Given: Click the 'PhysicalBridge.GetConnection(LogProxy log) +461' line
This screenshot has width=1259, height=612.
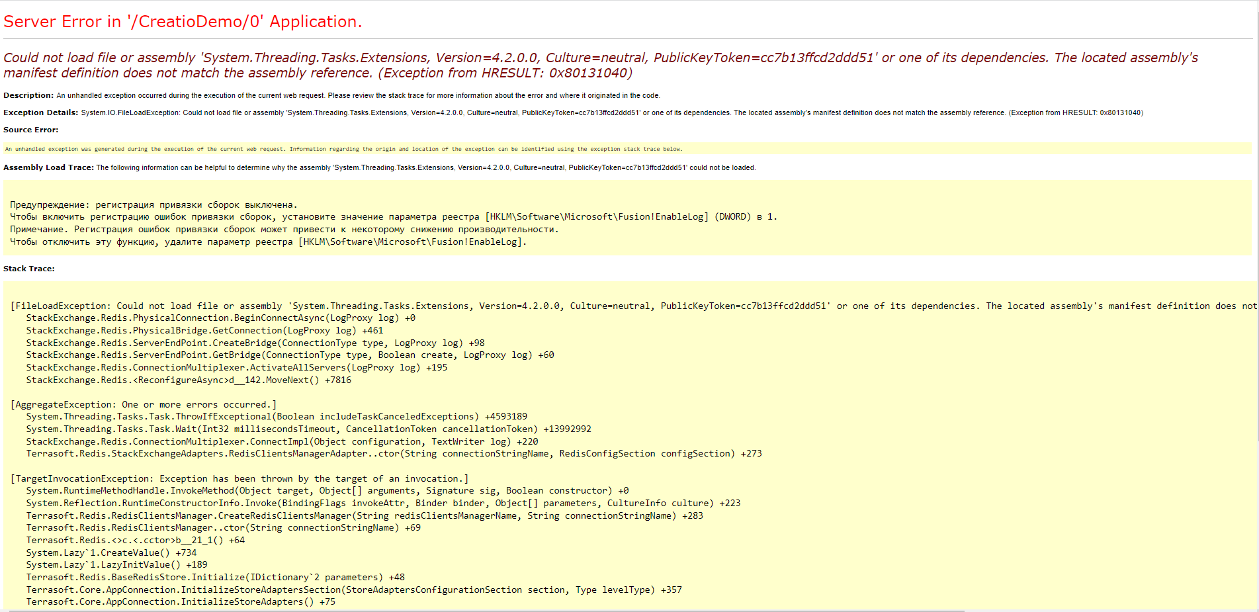Looking at the screenshot, I should tap(205, 331).
